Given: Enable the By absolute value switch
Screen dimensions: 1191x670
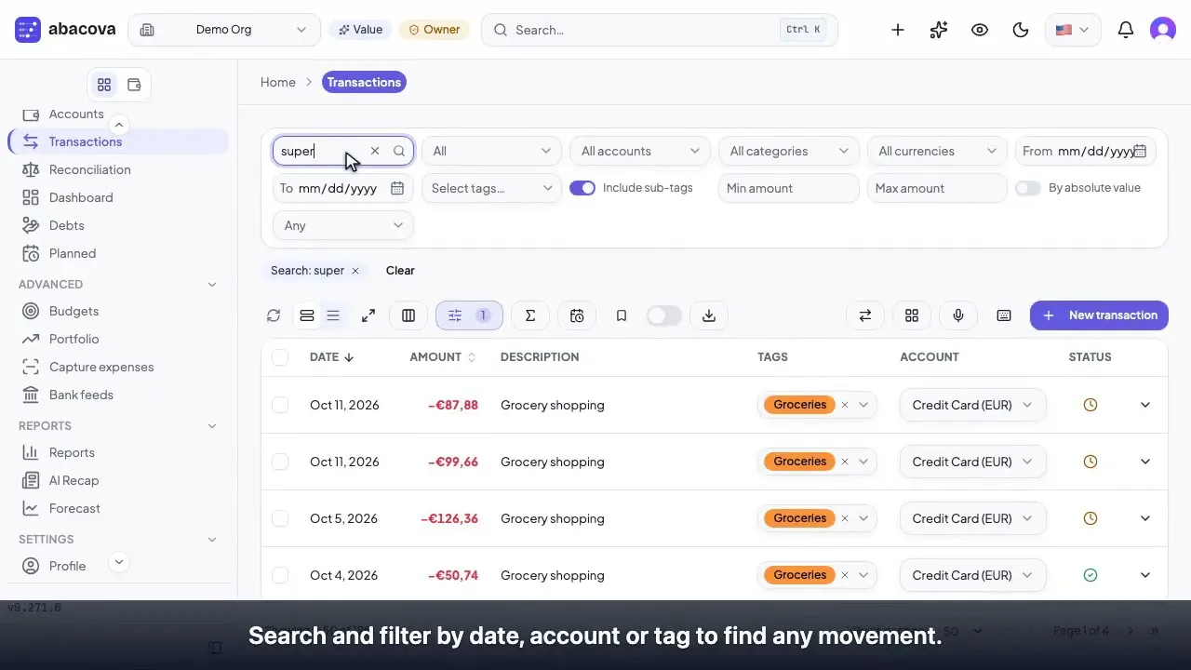Looking at the screenshot, I should pos(1028,188).
